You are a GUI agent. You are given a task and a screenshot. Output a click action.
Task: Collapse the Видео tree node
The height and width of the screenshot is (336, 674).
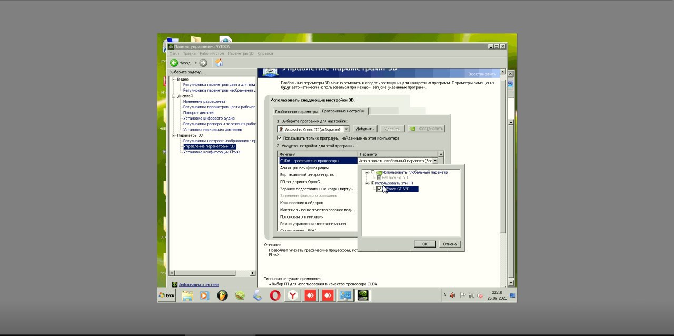pyautogui.click(x=174, y=79)
